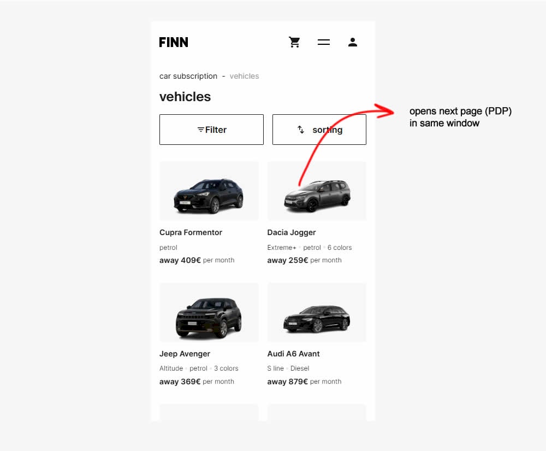Open the Cupra Formentor title link

tap(191, 232)
